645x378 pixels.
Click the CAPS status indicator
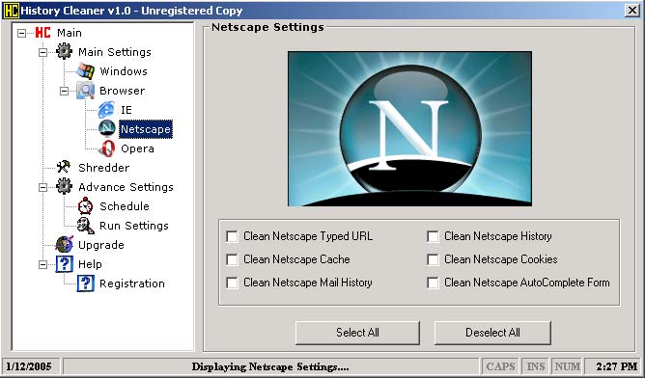click(500, 366)
